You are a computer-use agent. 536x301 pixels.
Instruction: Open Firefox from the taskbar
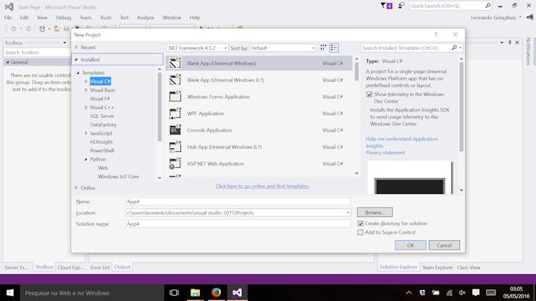point(216,293)
